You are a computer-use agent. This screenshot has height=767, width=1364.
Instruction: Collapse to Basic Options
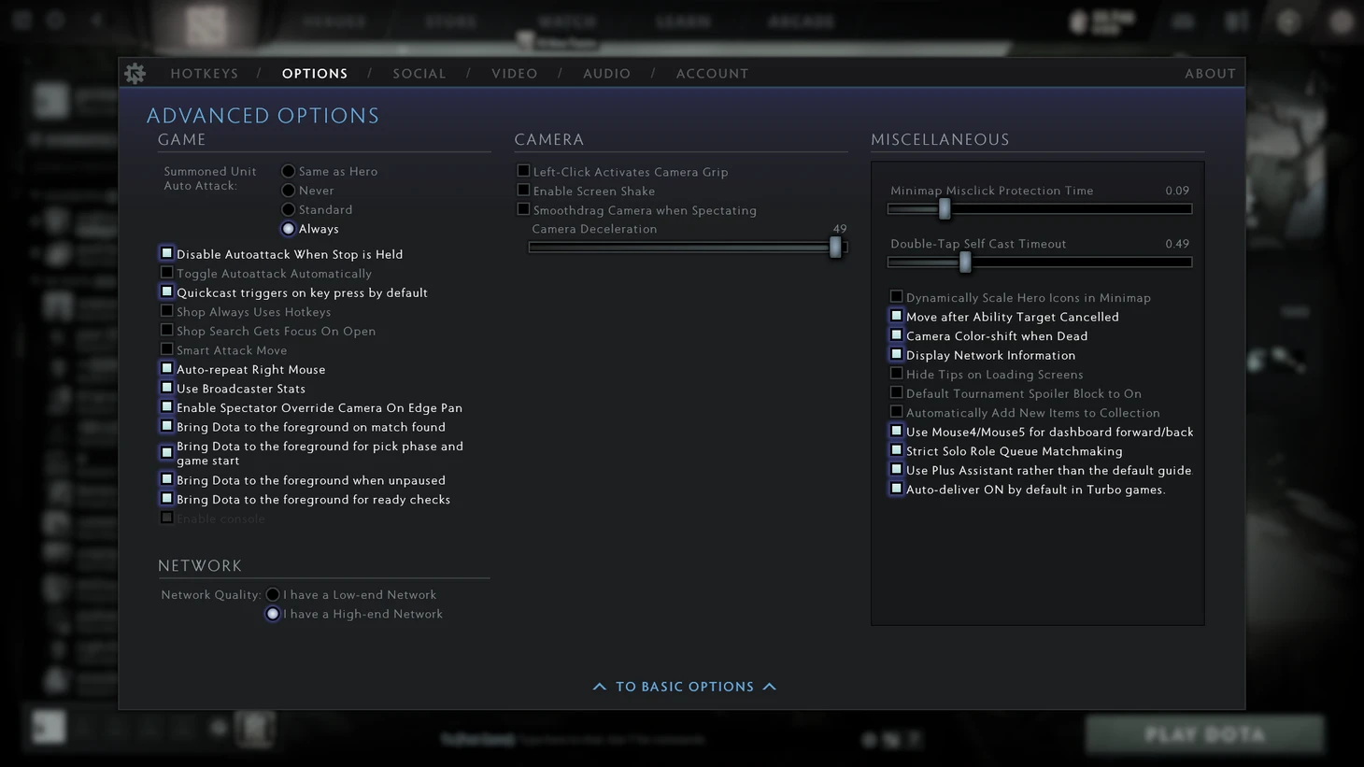[x=685, y=687]
